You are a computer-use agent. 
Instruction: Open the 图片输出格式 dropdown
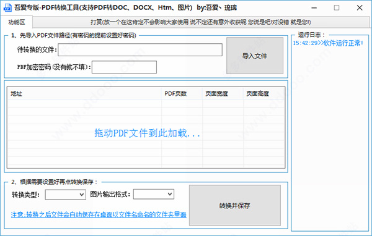pyautogui.click(x=154, y=194)
